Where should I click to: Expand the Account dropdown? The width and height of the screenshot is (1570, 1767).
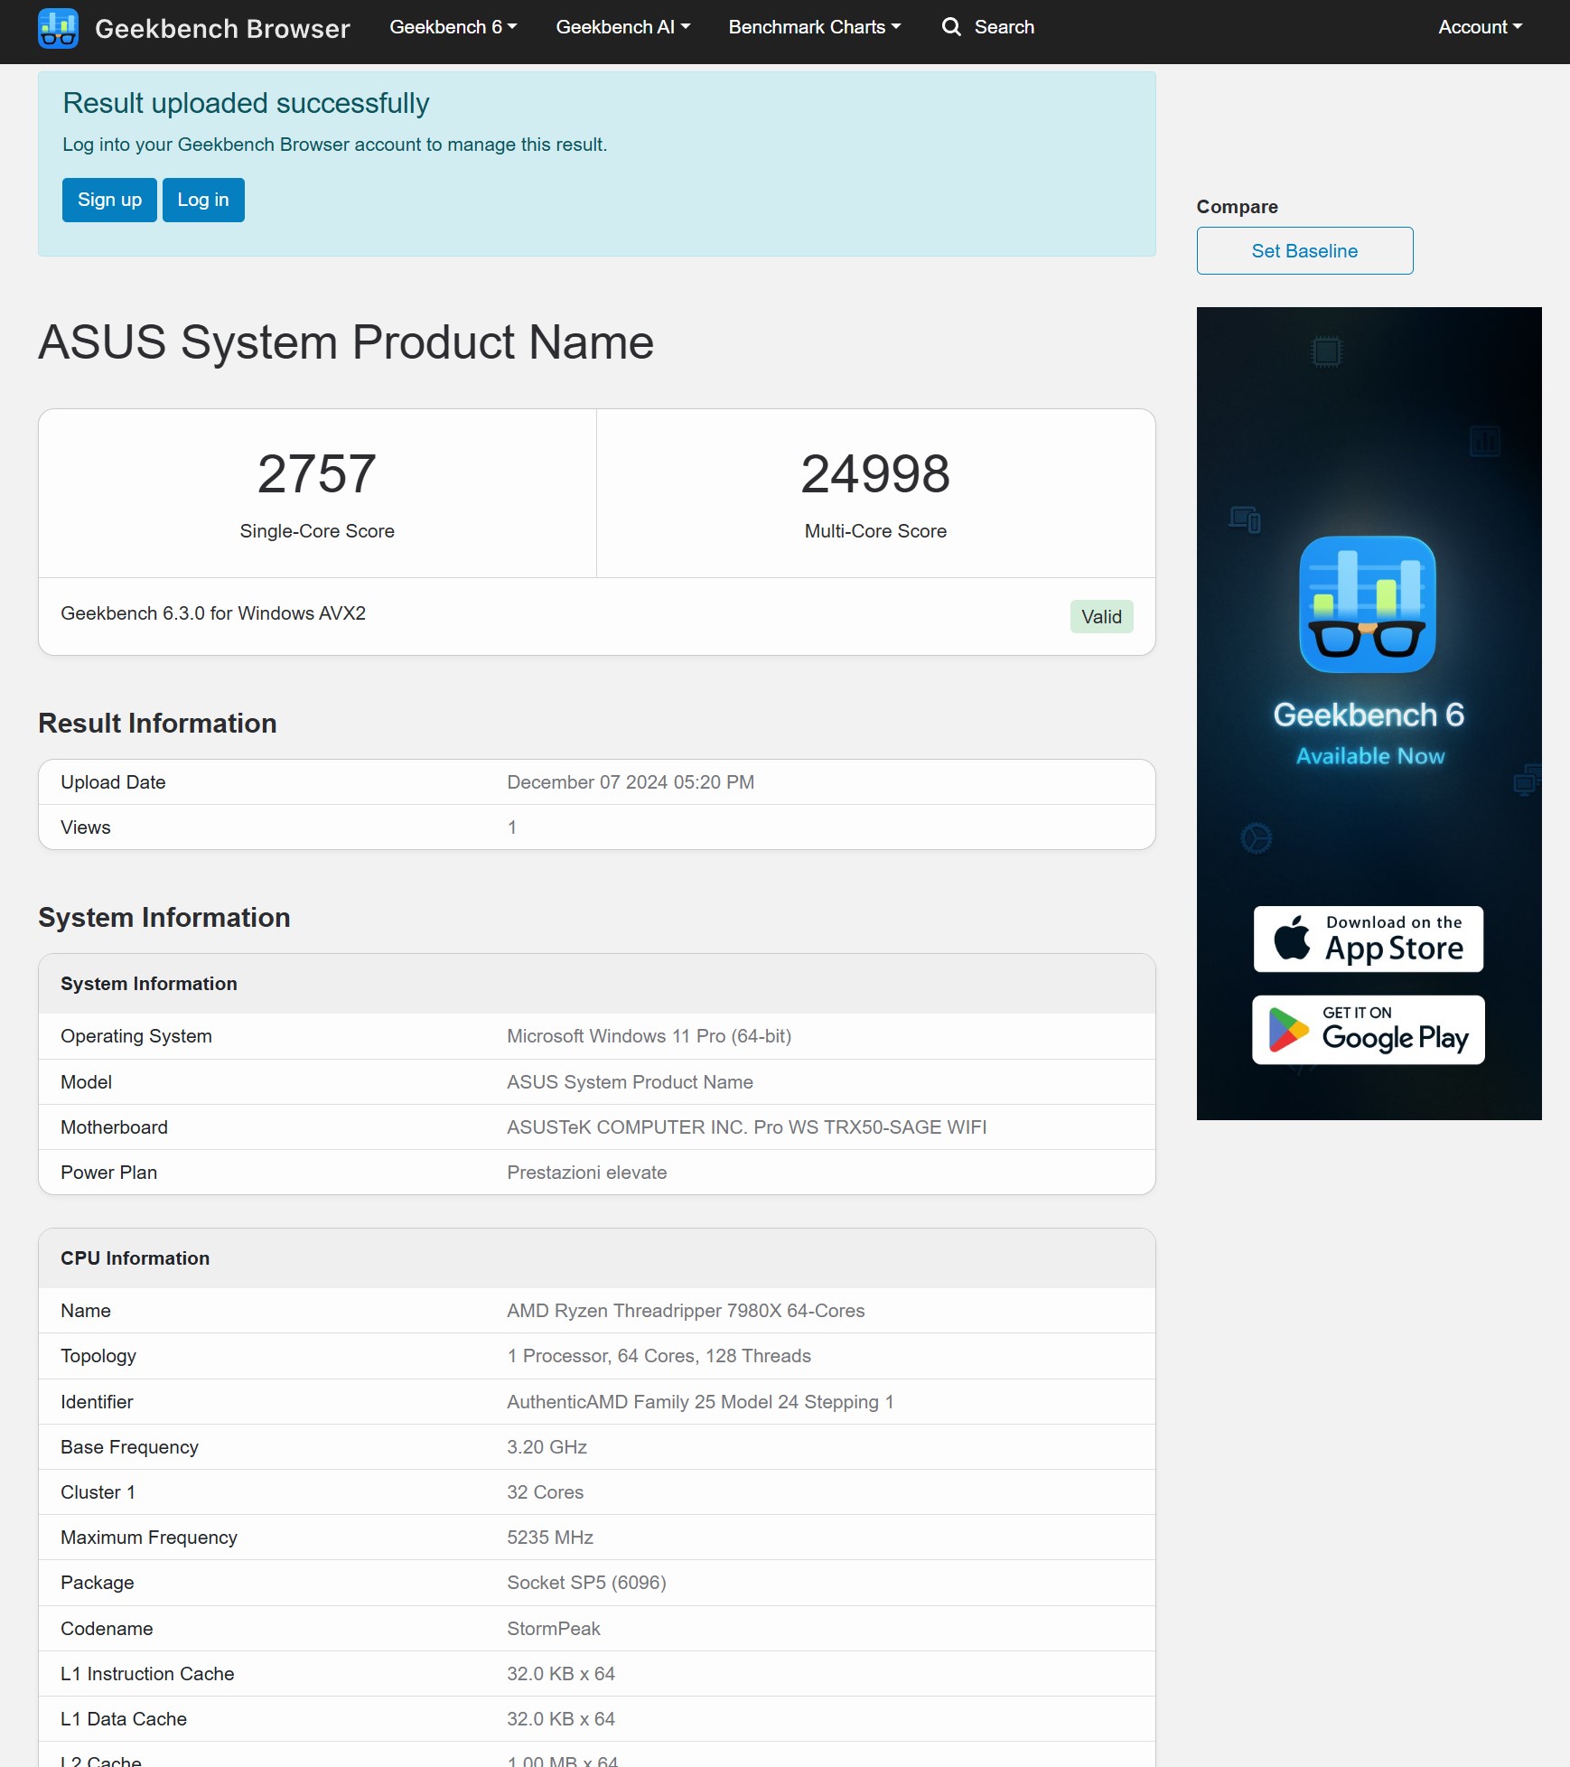1480,27
